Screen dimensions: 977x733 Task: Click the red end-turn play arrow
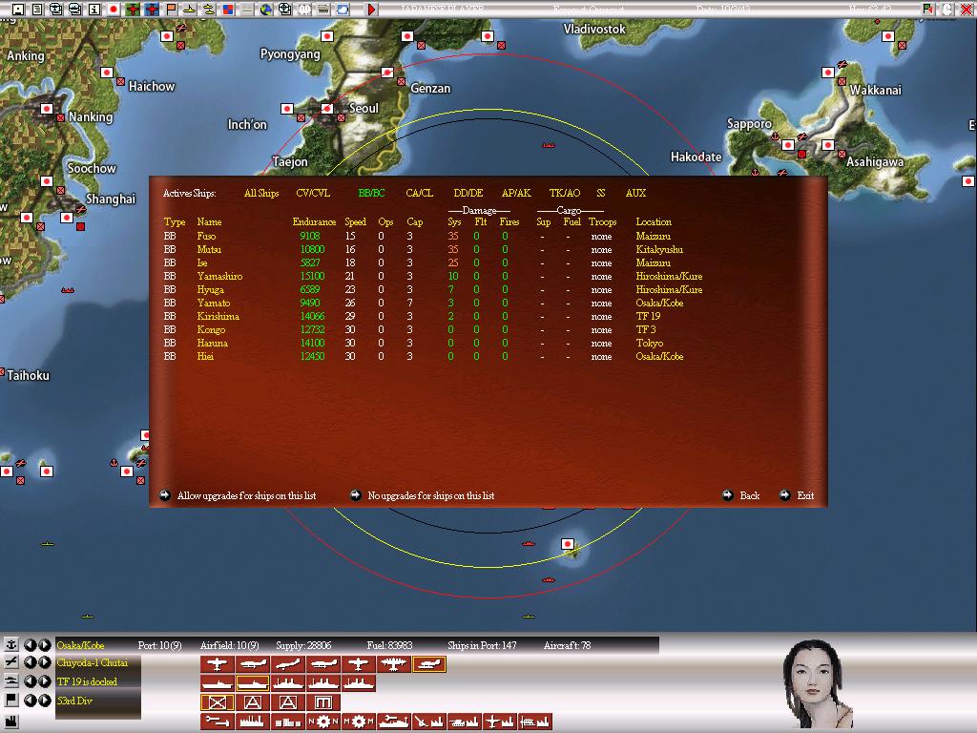[x=371, y=10]
